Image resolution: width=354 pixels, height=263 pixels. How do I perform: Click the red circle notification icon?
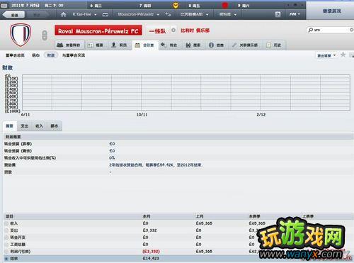225,5
